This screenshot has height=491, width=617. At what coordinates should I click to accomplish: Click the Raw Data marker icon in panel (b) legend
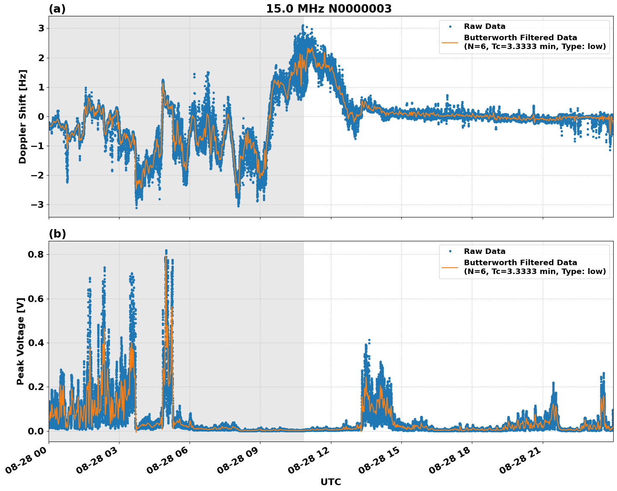pos(450,250)
